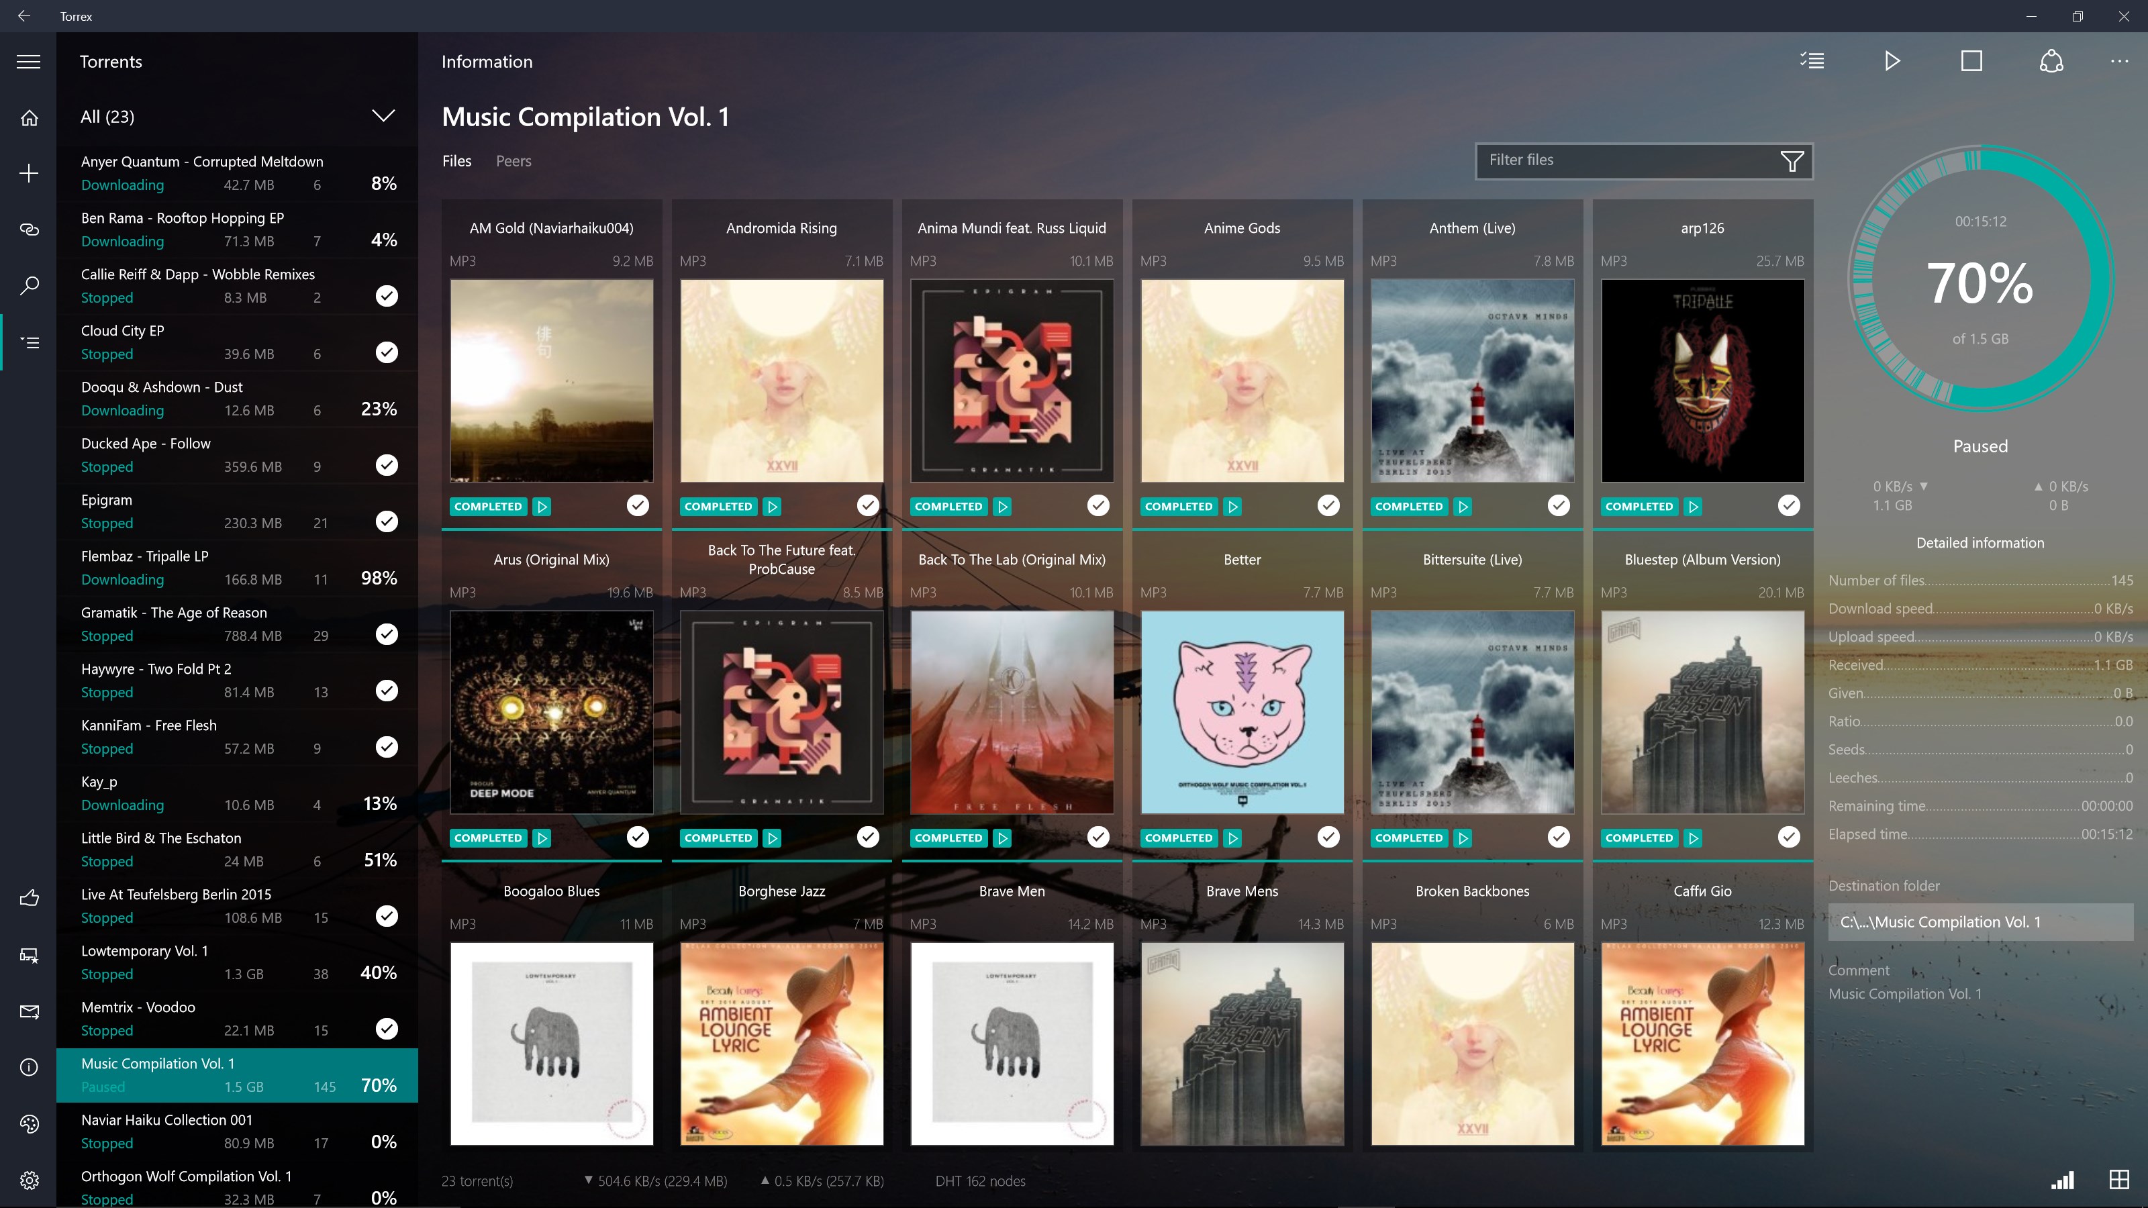Add a new torrent with the plus icon
This screenshot has width=2148, height=1208.
[x=29, y=173]
